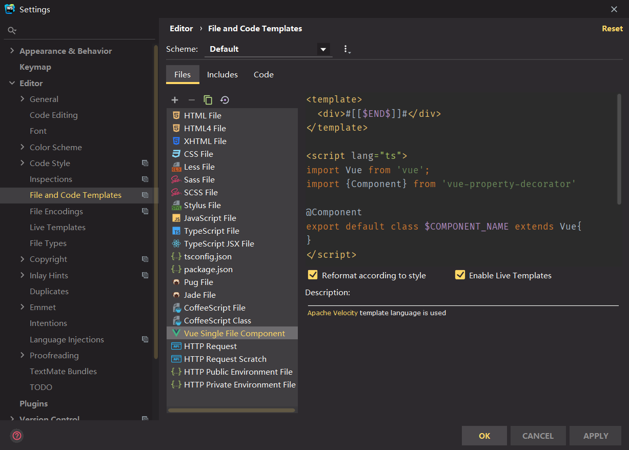
Task: Click the copy template icon
Action: pyautogui.click(x=208, y=100)
